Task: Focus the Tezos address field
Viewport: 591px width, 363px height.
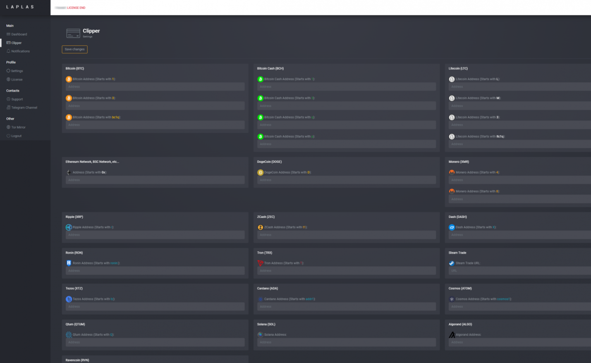Action: (155, 307)
